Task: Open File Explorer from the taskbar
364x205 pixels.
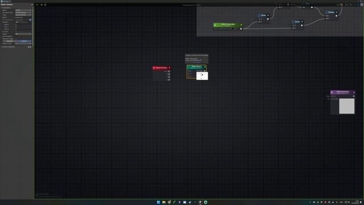Action: point(164,202)
